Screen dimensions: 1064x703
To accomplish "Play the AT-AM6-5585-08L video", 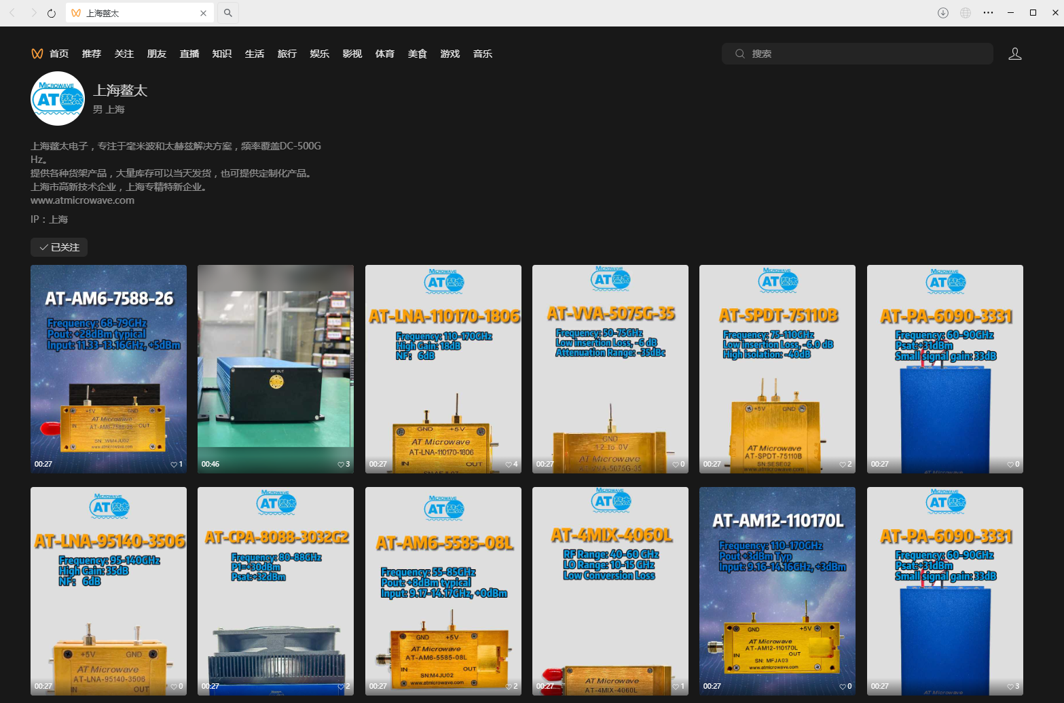I will tap(443, 591).
